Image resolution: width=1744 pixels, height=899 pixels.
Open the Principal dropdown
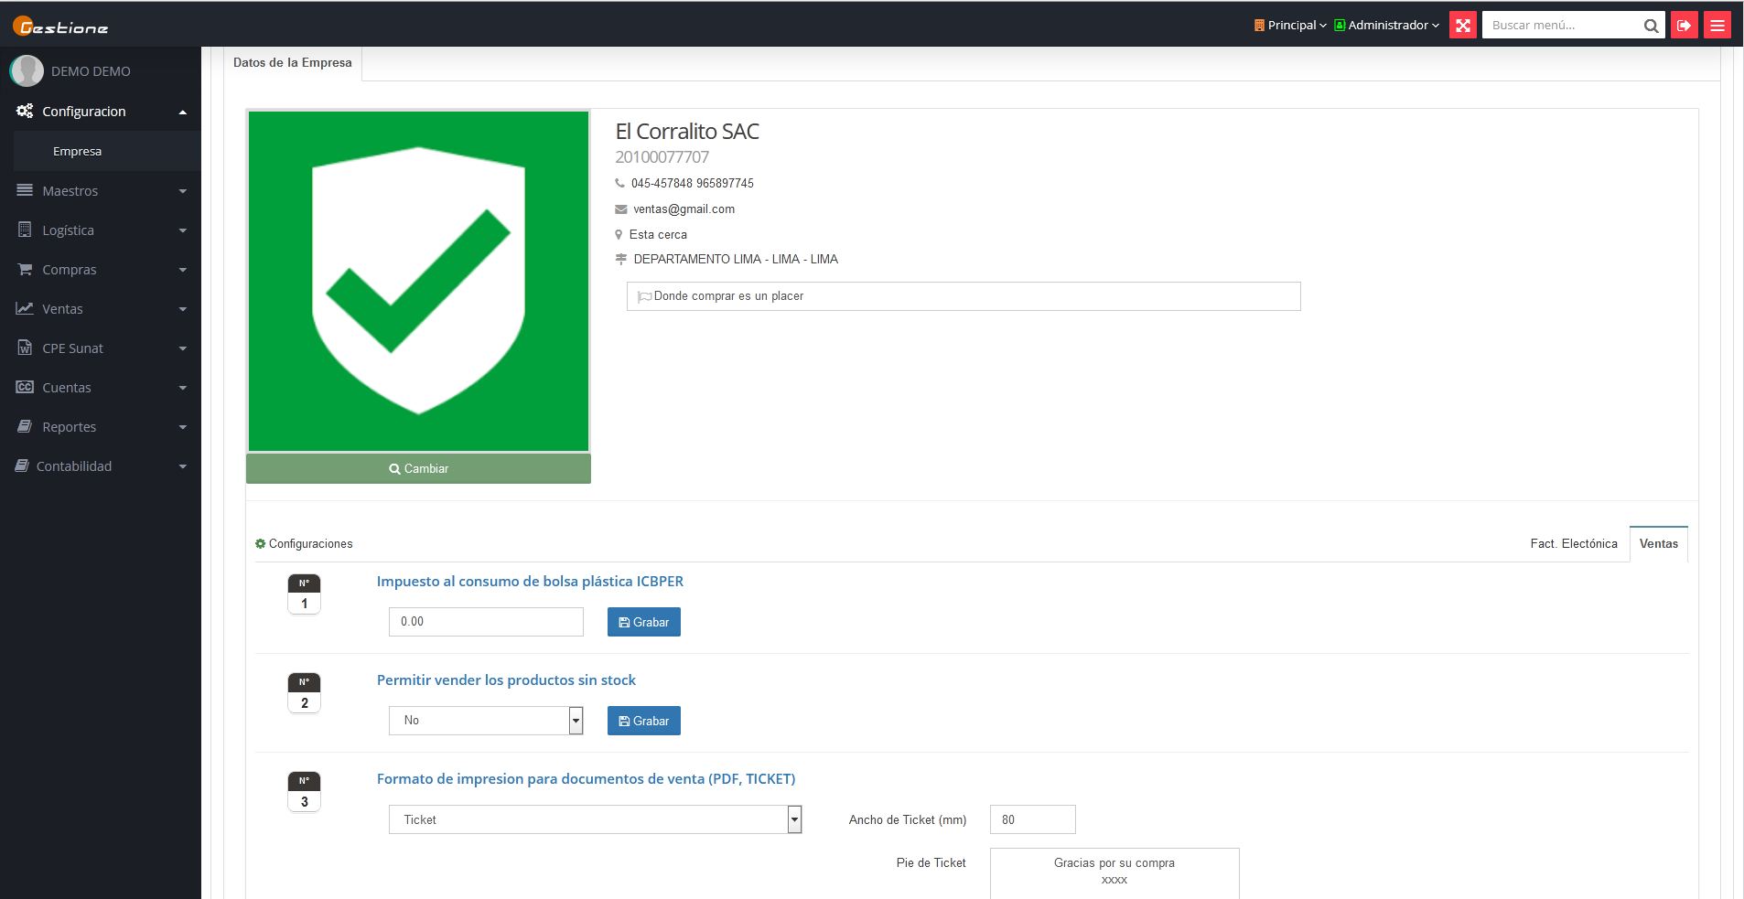(1290, 26)
